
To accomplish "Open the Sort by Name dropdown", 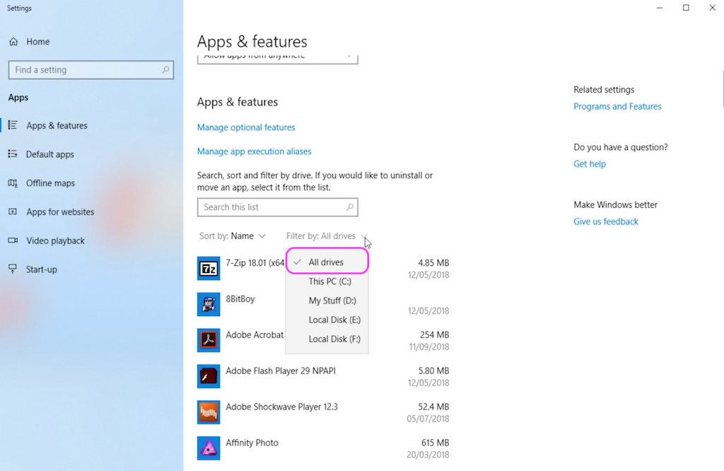I will 233,236.
